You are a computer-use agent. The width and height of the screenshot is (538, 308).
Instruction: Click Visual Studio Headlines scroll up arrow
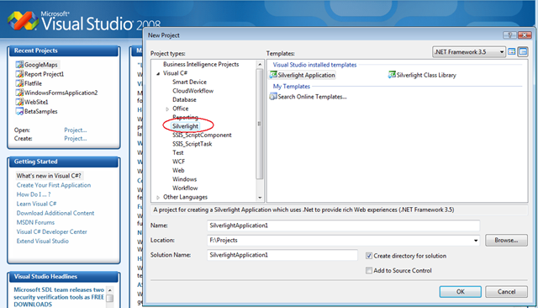point(110,290)
